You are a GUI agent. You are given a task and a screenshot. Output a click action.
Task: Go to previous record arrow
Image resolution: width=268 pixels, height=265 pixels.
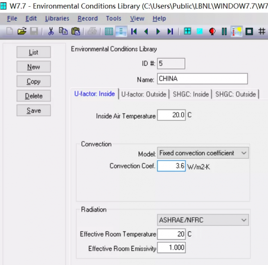point(146,31)
